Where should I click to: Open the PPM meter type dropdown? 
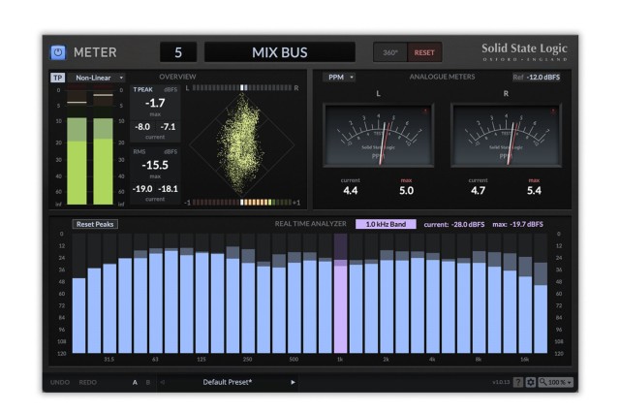click(x=339, y=77)
